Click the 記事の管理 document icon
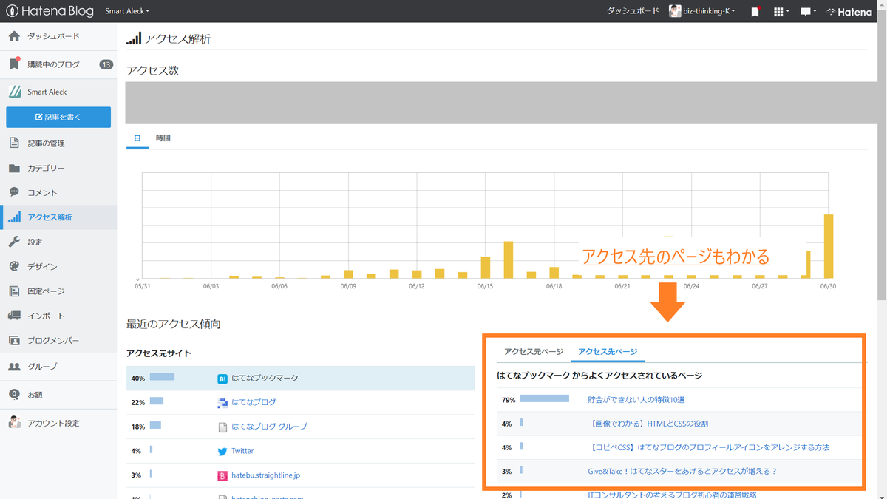Viewport: 887px width, 499px height. tap(14, 143)
